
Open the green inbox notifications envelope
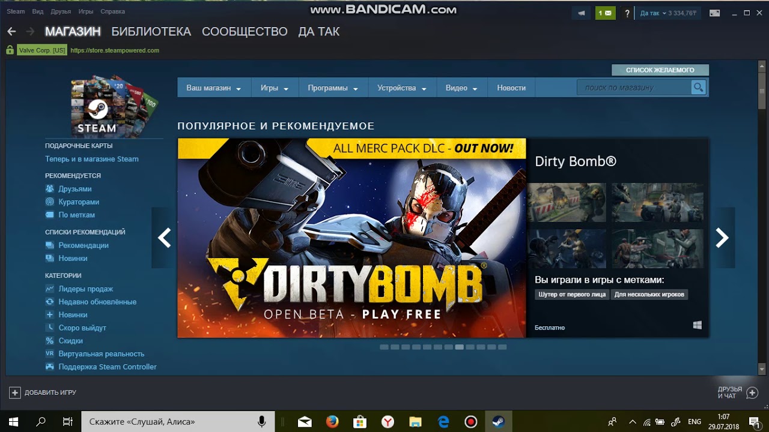tap(606, 13)
